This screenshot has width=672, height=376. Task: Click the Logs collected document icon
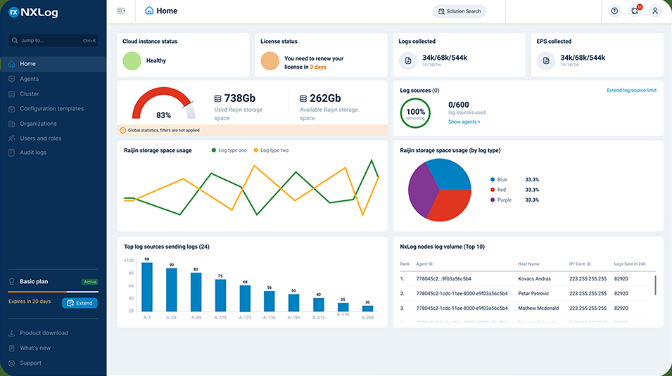tap(407, 61)
